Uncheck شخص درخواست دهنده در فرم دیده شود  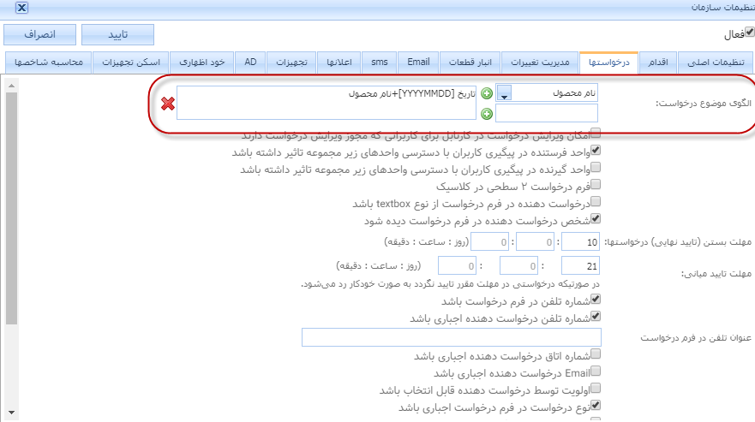pyautogui.click(x=596, y=219)
